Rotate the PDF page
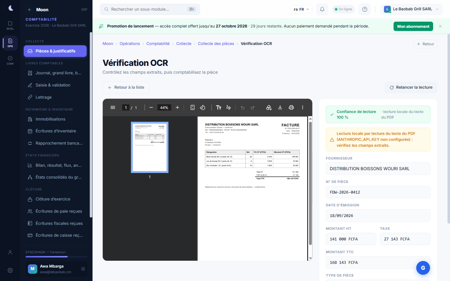 coord(202,107)
